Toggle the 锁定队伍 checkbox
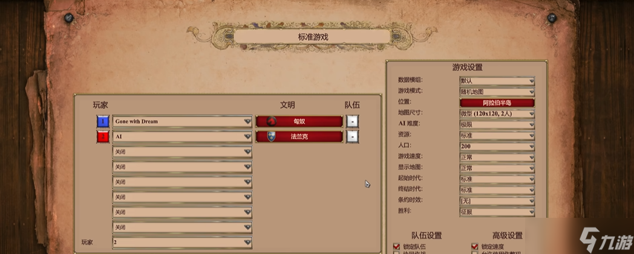Viewport: 634px width, 254px height. point(397,246)
